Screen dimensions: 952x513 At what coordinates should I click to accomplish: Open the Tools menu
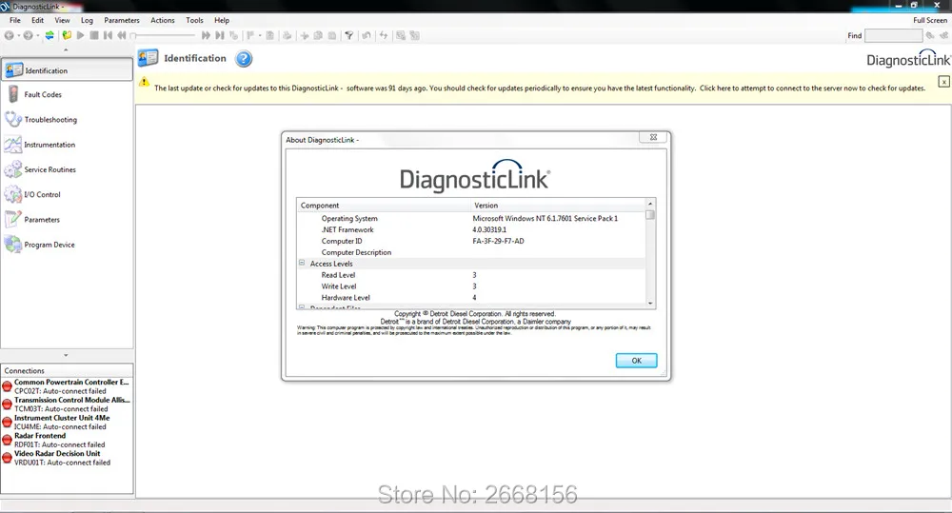[194, 20]
